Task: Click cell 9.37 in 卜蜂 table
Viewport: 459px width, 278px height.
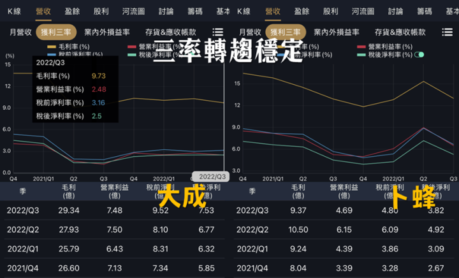Action: pos(298,210)
